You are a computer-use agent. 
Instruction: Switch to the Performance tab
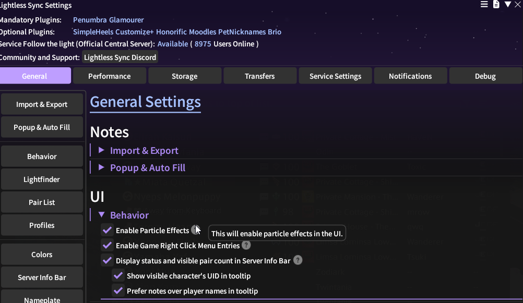(x=109, y=76)
